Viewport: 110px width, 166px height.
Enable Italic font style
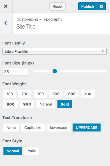(x=32, y=151)
